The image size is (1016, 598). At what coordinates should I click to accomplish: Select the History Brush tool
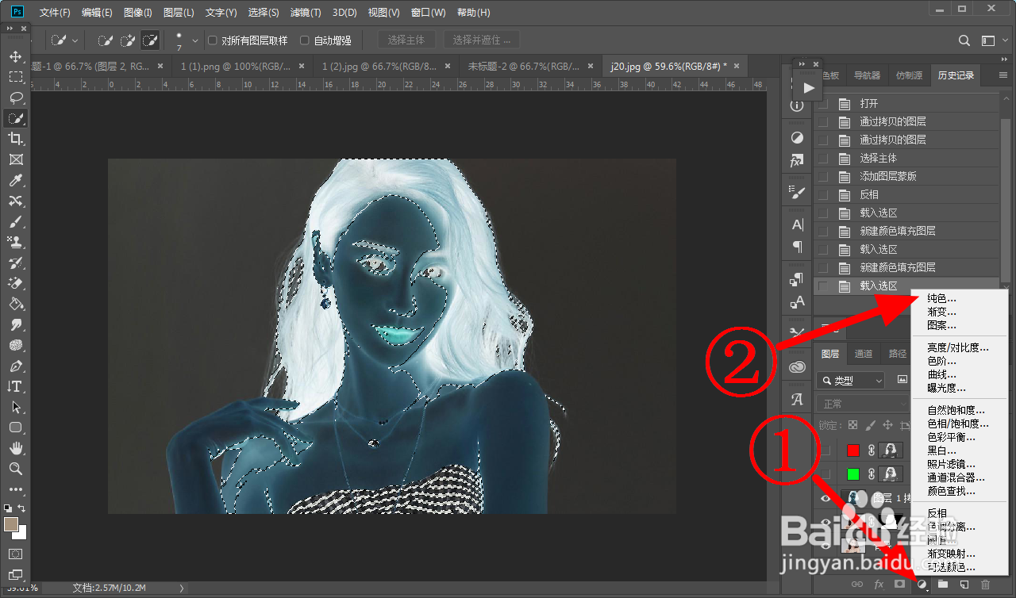[15, 263]
